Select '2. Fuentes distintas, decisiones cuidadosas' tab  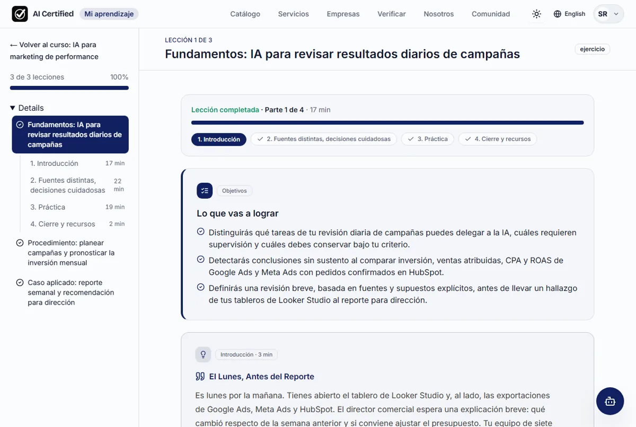tap(324, 139)
